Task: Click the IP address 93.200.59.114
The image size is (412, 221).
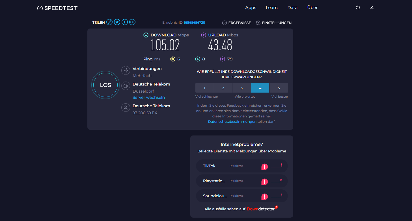Action: click(145, 113)
